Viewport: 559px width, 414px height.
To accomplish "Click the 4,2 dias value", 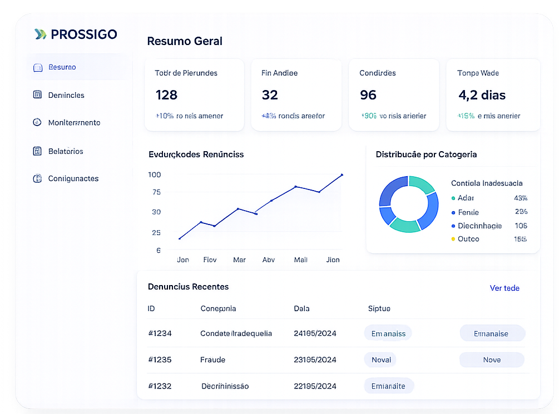I will click(482, 95).
